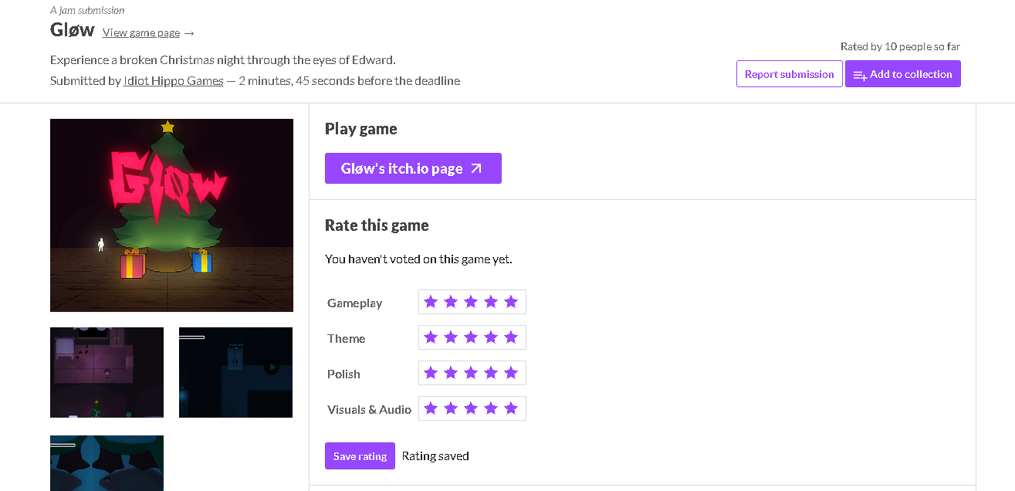The width and height of the screenshot is (1015, 491).
Task: Rate Visuals & Audio one star
Action: 431,408
